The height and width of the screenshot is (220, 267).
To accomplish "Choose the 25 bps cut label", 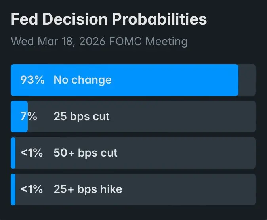I will pyautogui.click(x=82, y=117).
